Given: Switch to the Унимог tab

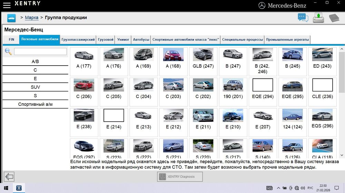Looking at the screenshot, I should (x=123, y=39).
